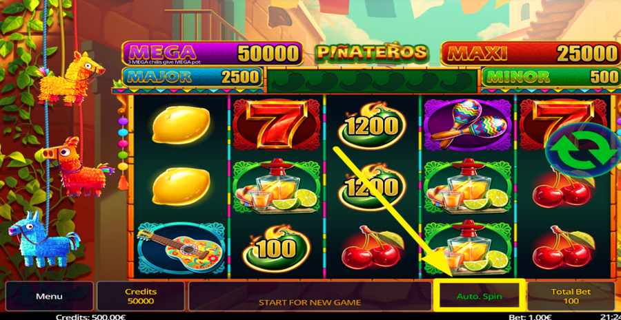The image size is (621, 320).
Task: Open the Menu button
Action: pos(49,296)
